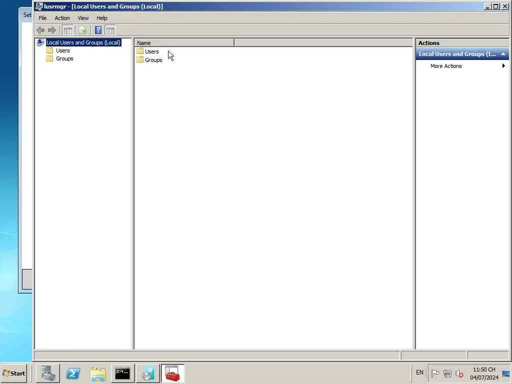
Task: Click the Start button
Action: coord(14,373)
